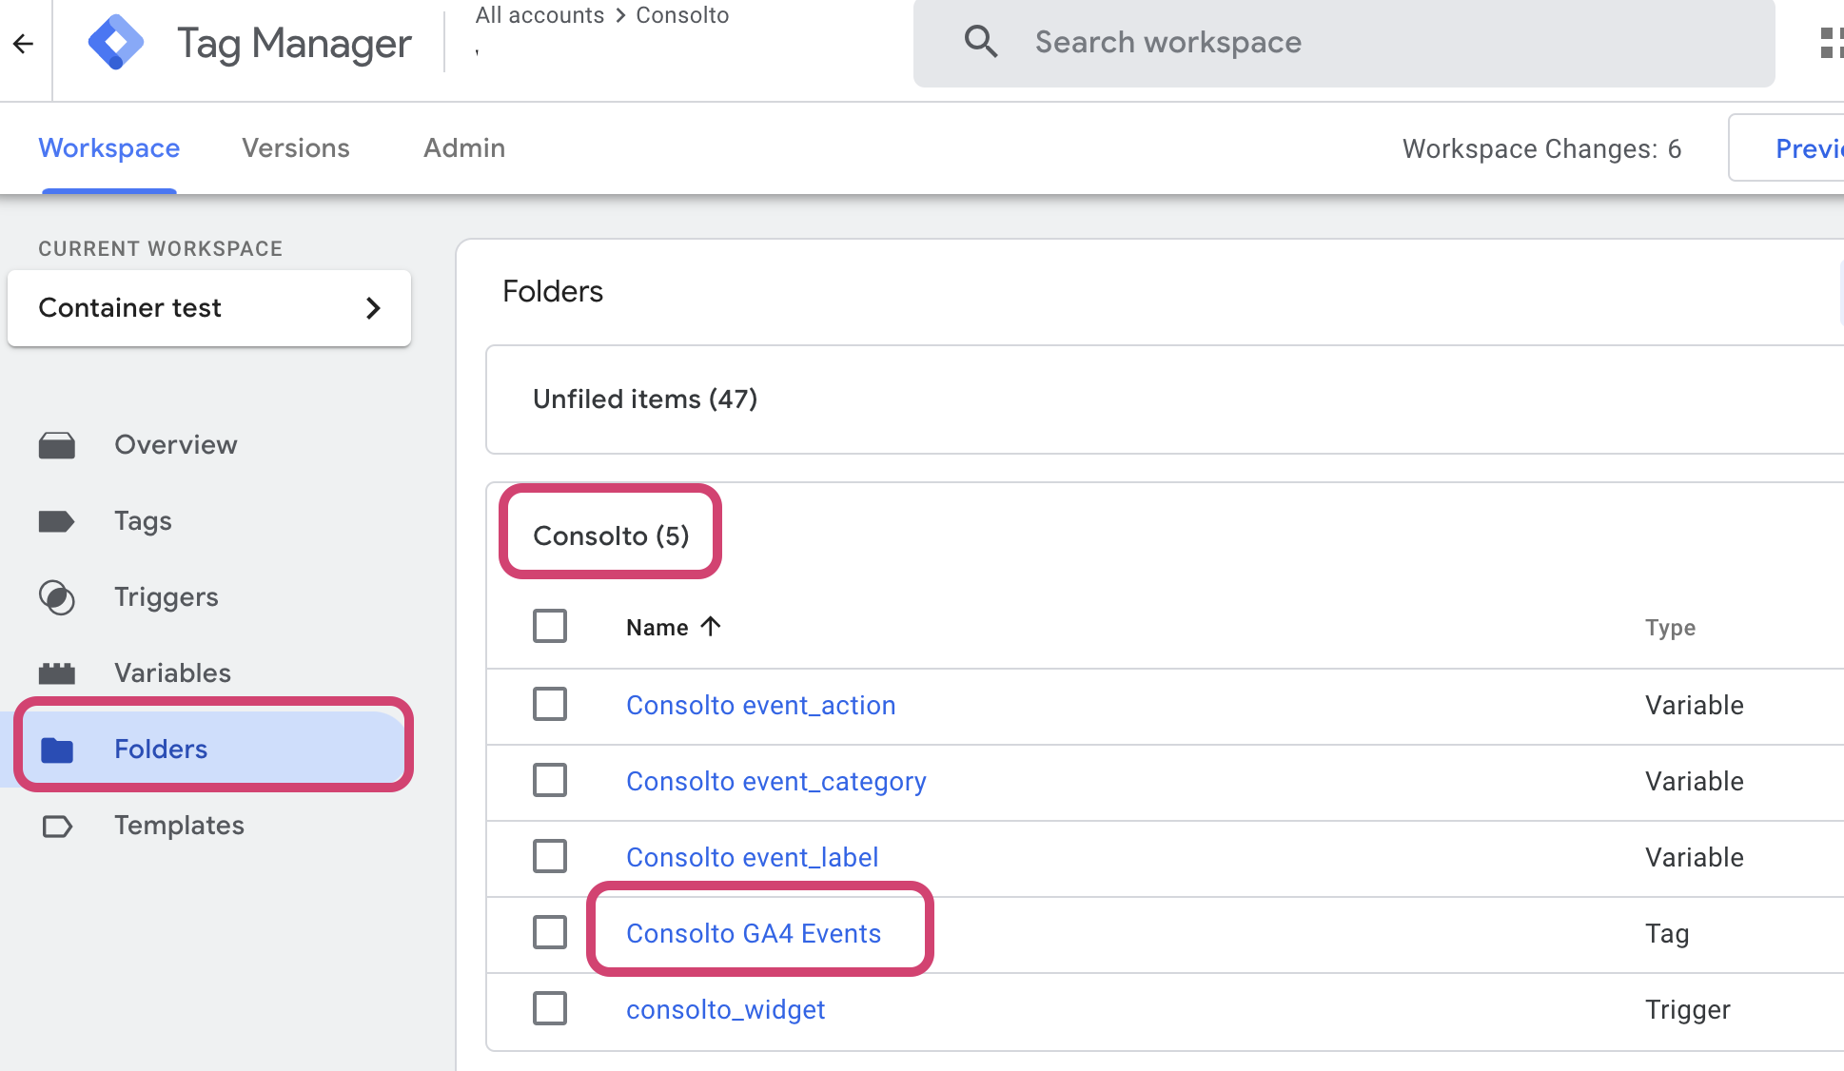This screenshot has width=1844, height=1071.
Task: Check the Consolto event_label row checkbox
Action: coord(550,856)
